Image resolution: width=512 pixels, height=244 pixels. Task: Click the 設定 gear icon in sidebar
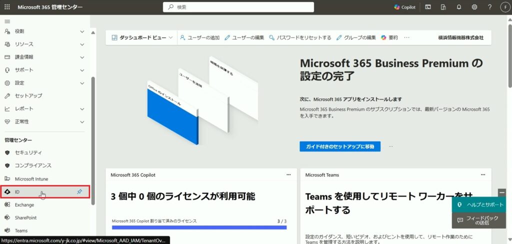[x=7, y=83]
